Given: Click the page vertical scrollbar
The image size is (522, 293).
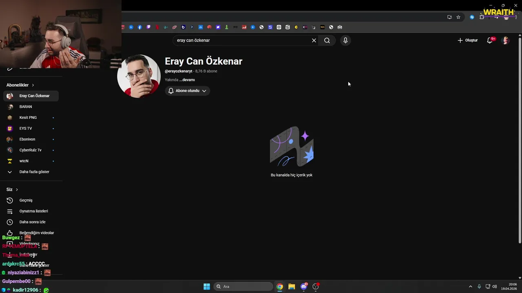Looking at the screenshot, I should tap(520, 140).
